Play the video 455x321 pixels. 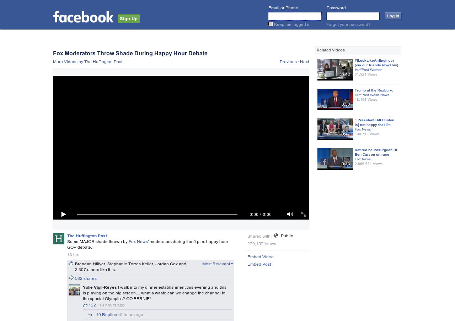coord(64,214)
